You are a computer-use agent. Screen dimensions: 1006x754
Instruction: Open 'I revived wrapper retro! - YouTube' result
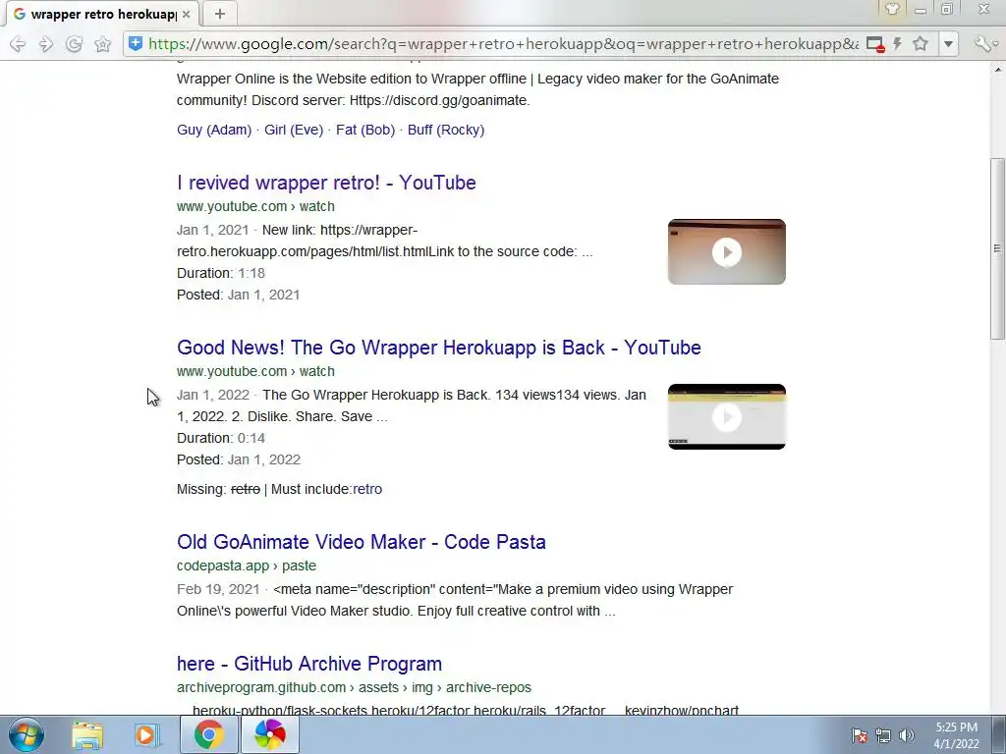[326, 183]
